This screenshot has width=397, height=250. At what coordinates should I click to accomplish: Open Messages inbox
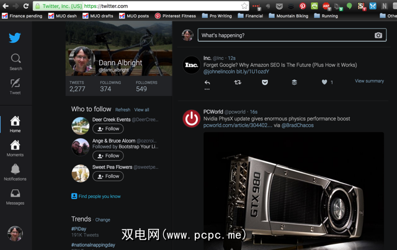[15, 197]
